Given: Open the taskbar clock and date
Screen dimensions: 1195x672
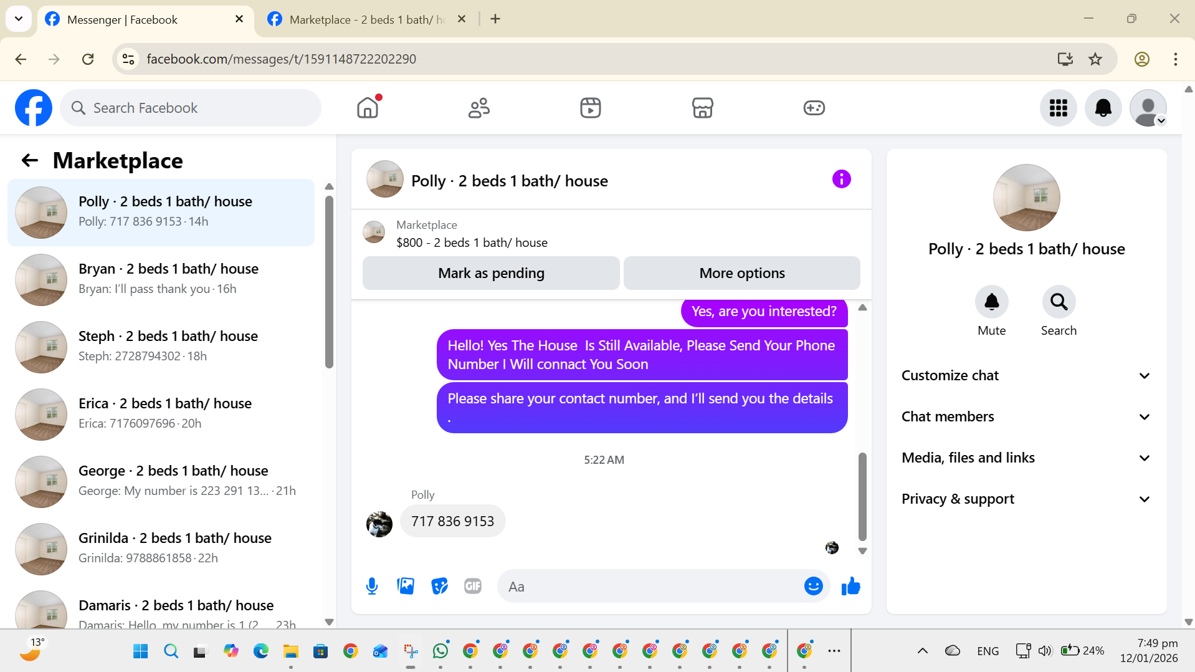Looking at the screenshot, I should (1149, 651).
